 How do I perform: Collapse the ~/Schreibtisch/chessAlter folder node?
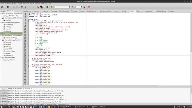click(x=1, y=22)
